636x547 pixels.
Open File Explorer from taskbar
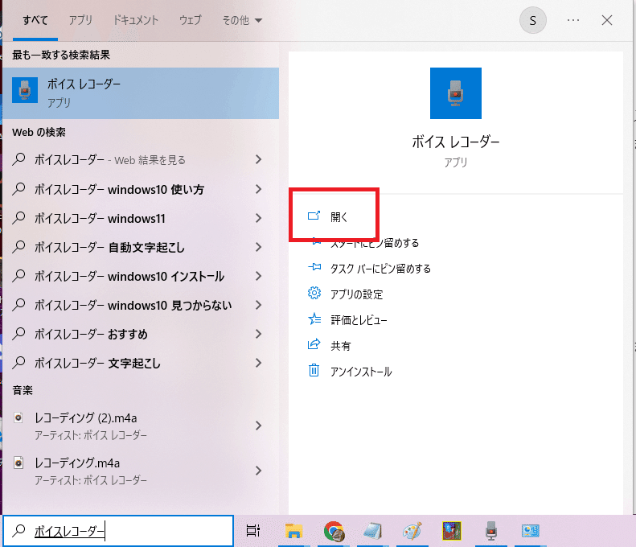coord(293,530)
